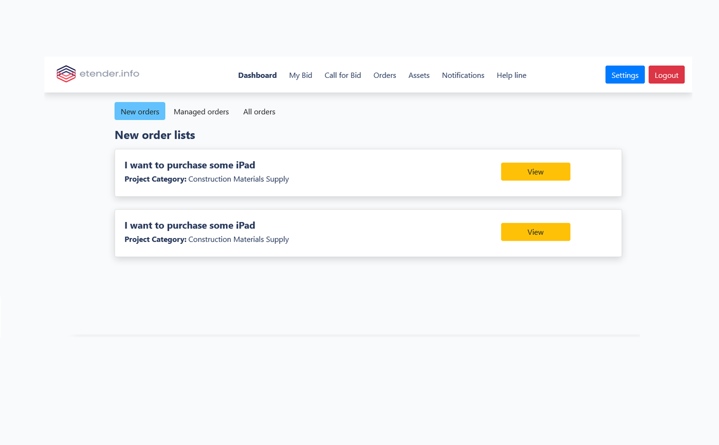Navigate to Orders in top menu
719x445 pixels.
[385, 75]
